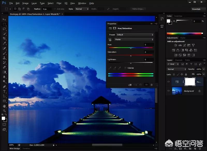Screen dimensions: 207x151
Task: Select the Zoom tool
Action: 4,111
